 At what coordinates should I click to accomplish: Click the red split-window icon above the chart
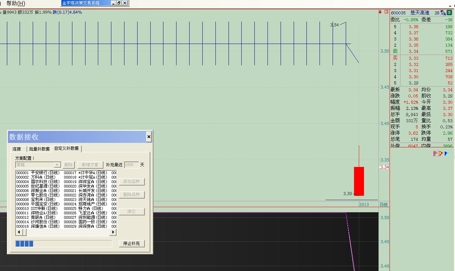[x=386, y=12]
